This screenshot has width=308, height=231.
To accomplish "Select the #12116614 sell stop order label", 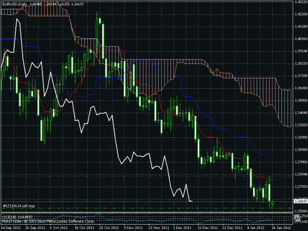I will [x=19, y=206].
